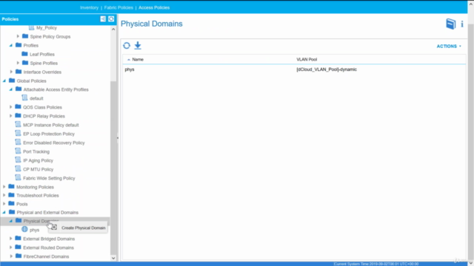Image resolution: width=474 pixels, height=266 pixels.
Task: Open the CP MTU Policy
Action: tap(38, 169)
